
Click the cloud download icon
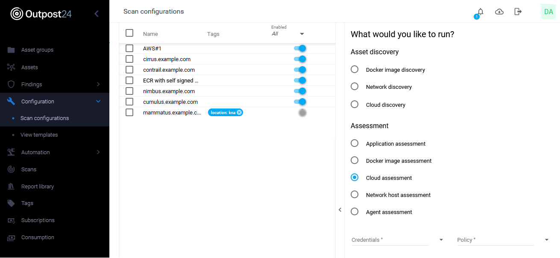(499, 12)
